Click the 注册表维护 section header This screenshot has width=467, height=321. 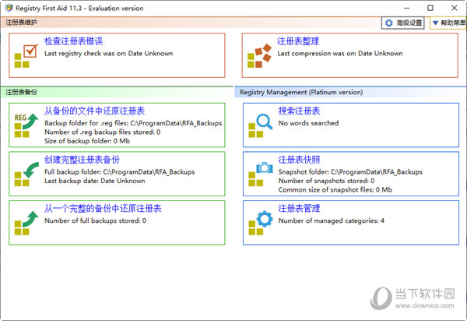[22, 23]
